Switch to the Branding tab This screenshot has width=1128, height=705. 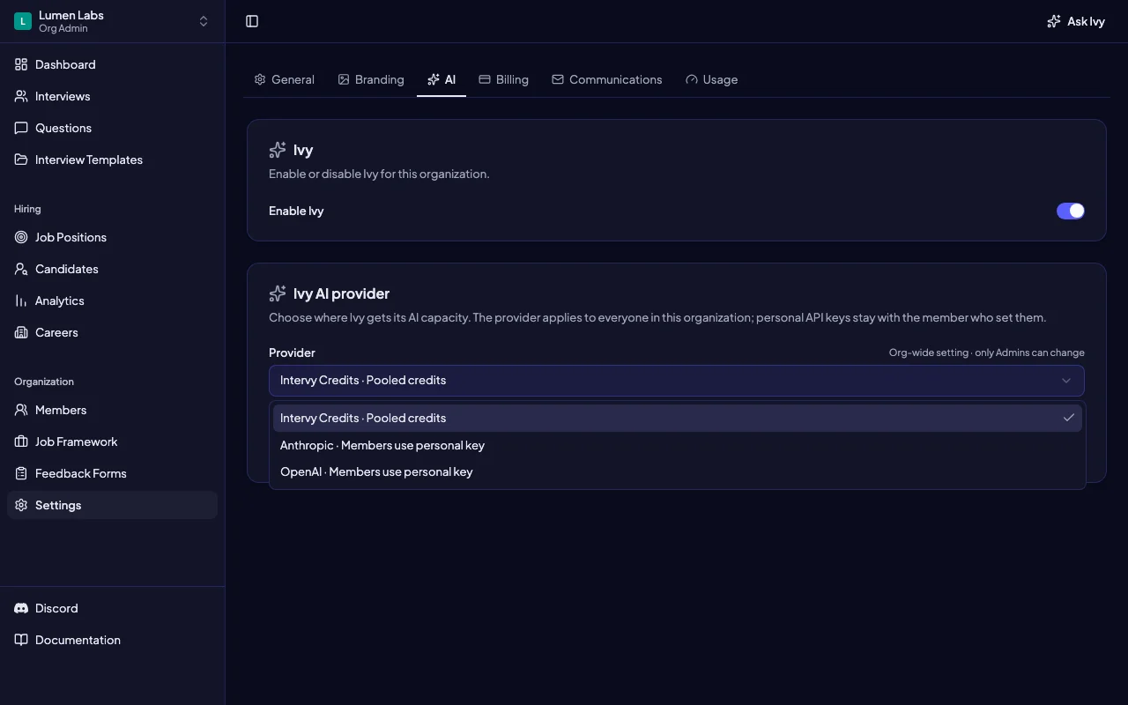(x=371, y=79)
